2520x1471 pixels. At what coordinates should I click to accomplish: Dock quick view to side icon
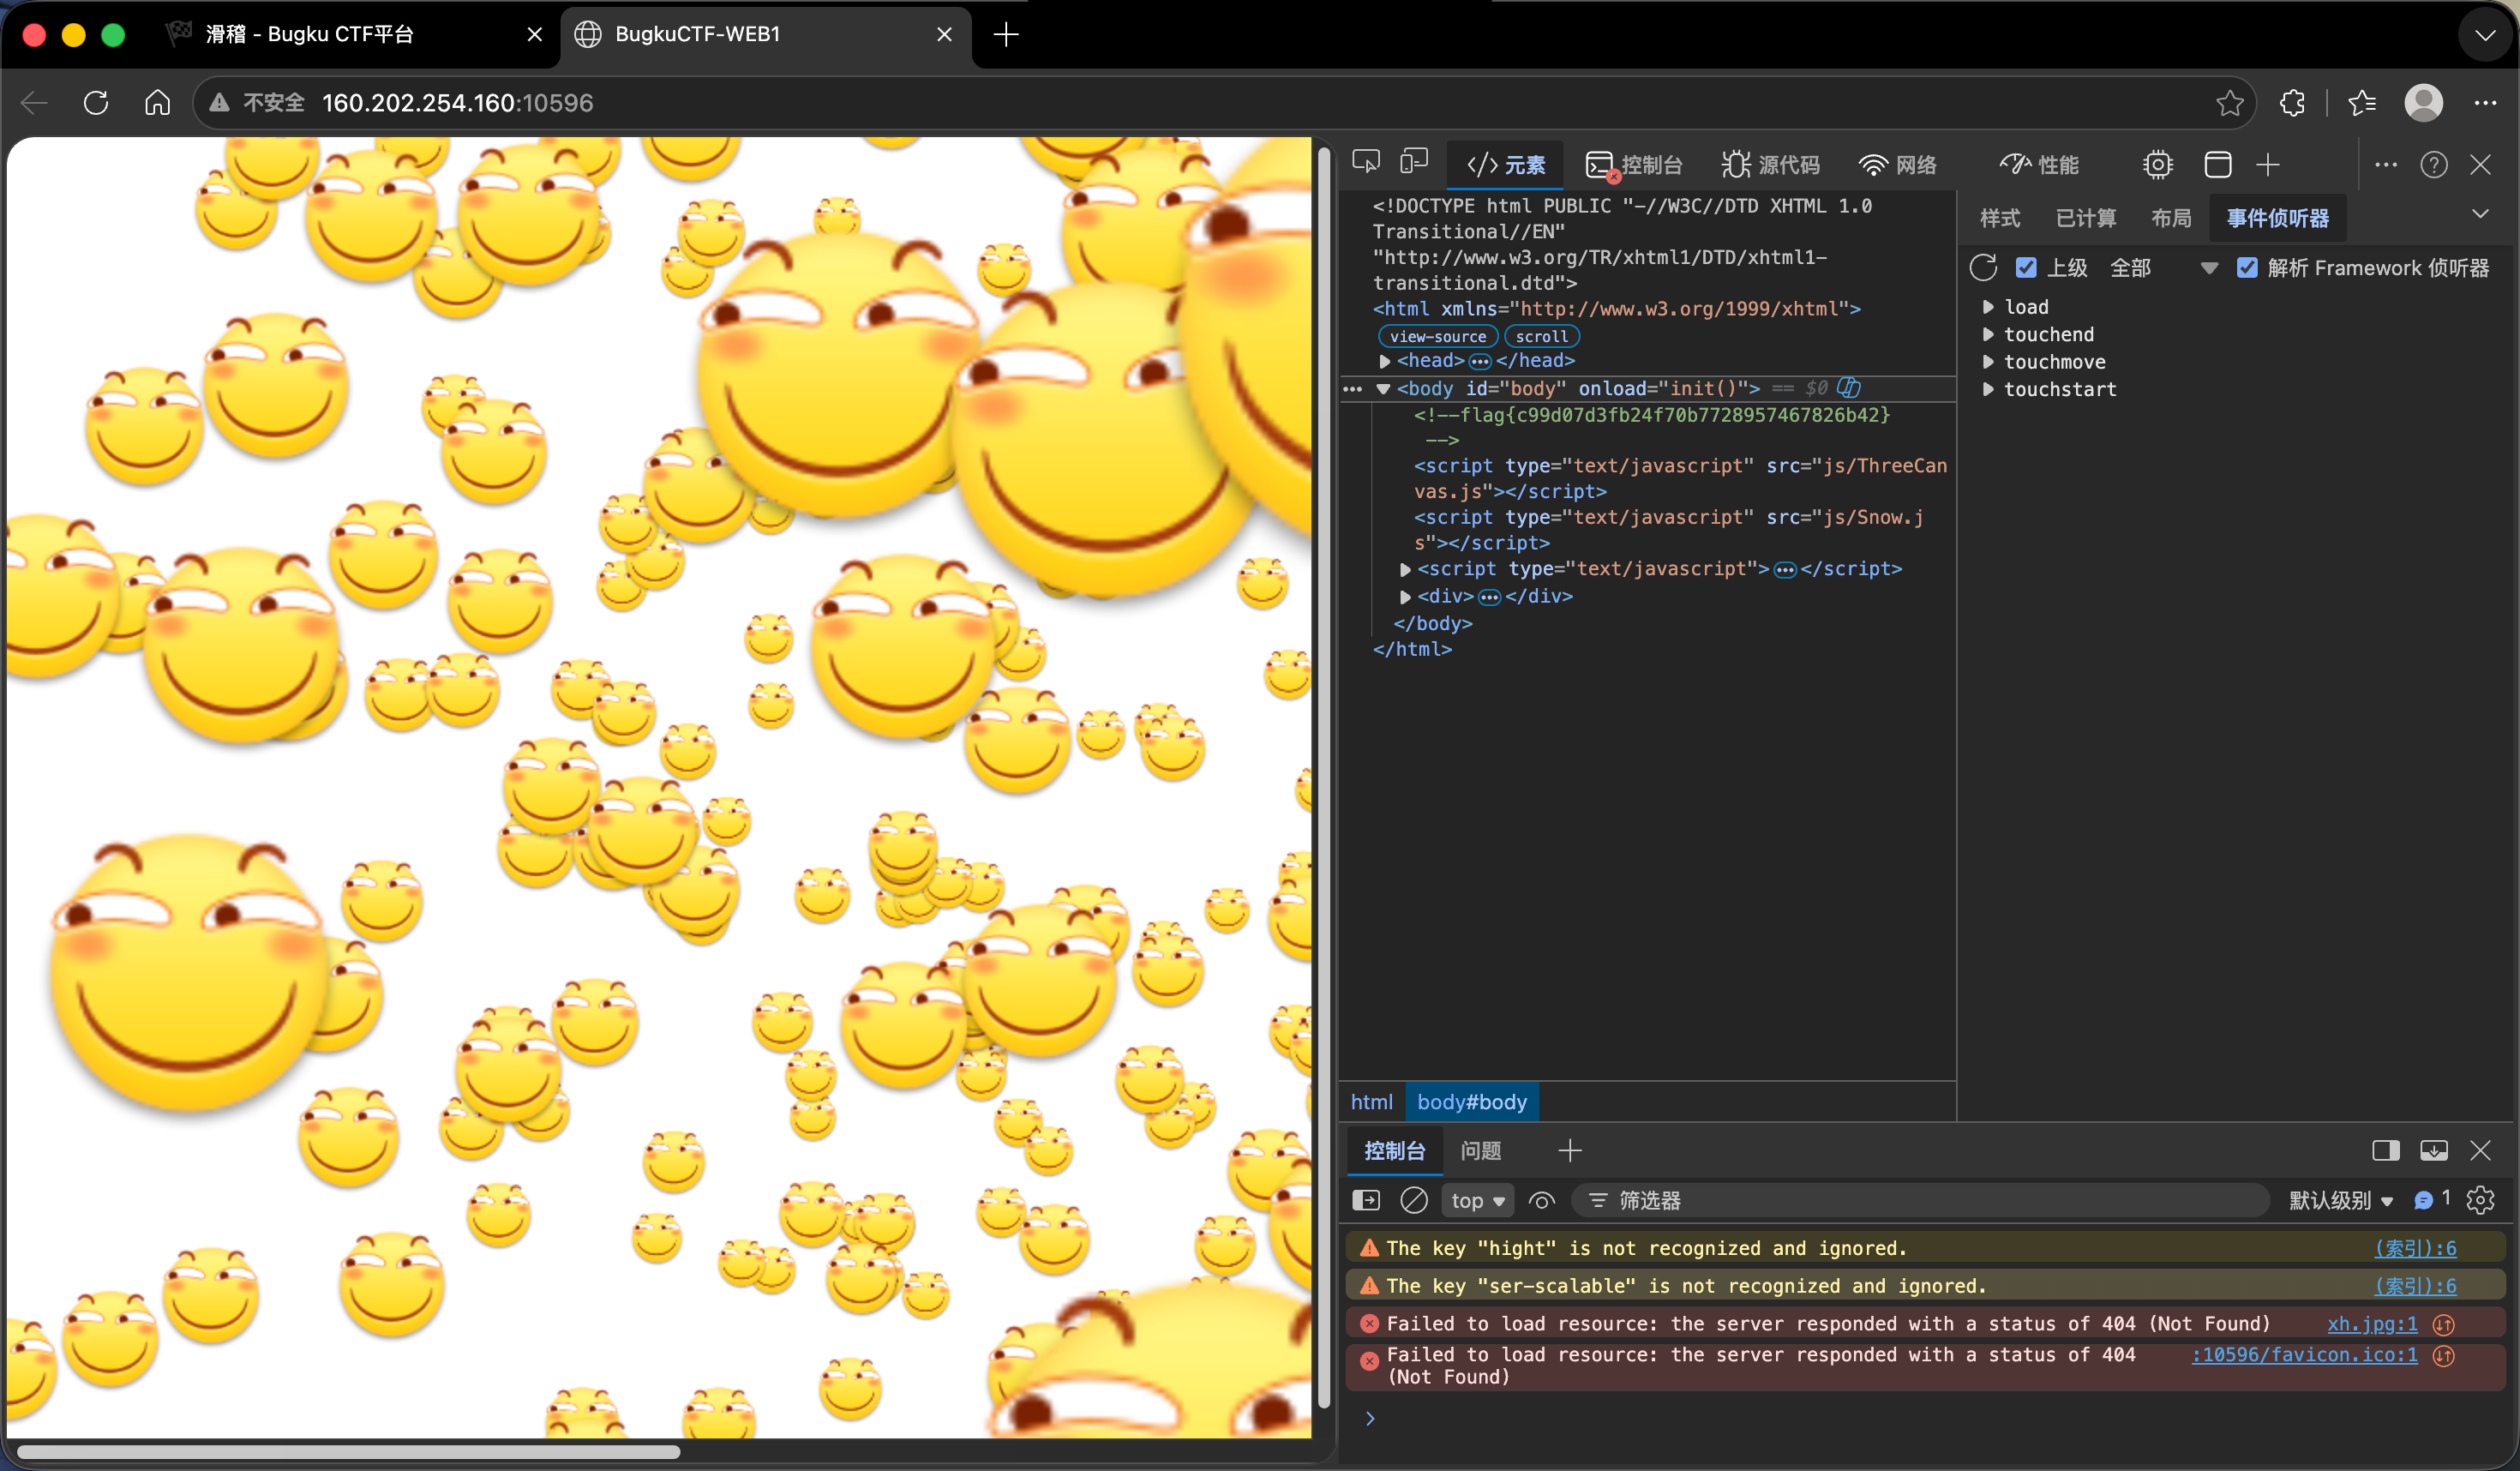pos(2386,1150)
